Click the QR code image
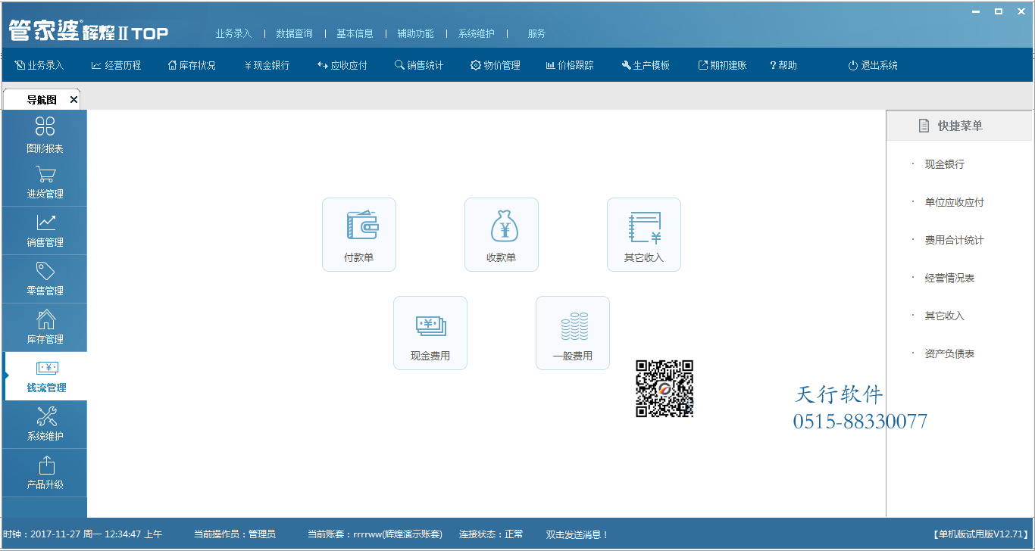 tap(664, 388)
